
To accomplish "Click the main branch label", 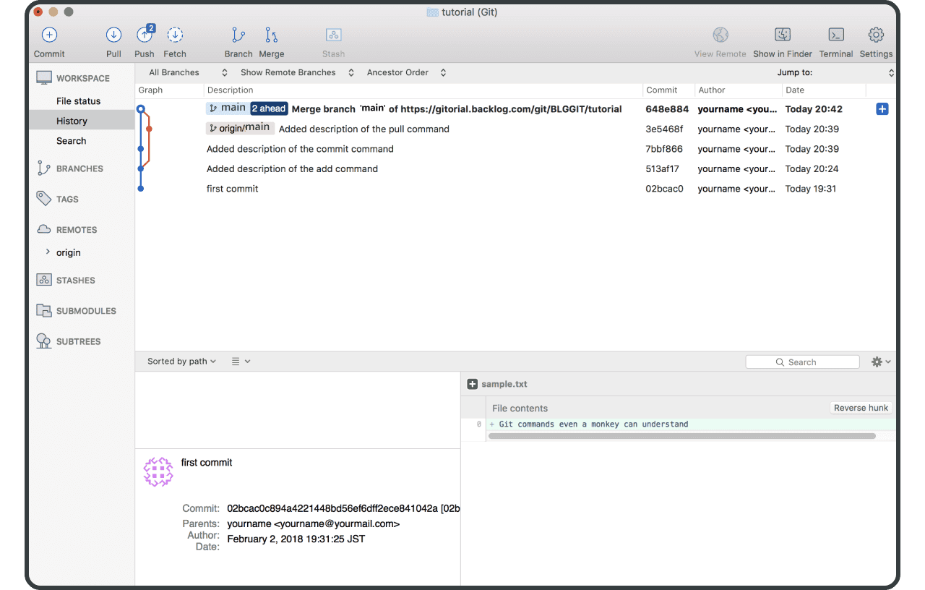I will [227, 108].
